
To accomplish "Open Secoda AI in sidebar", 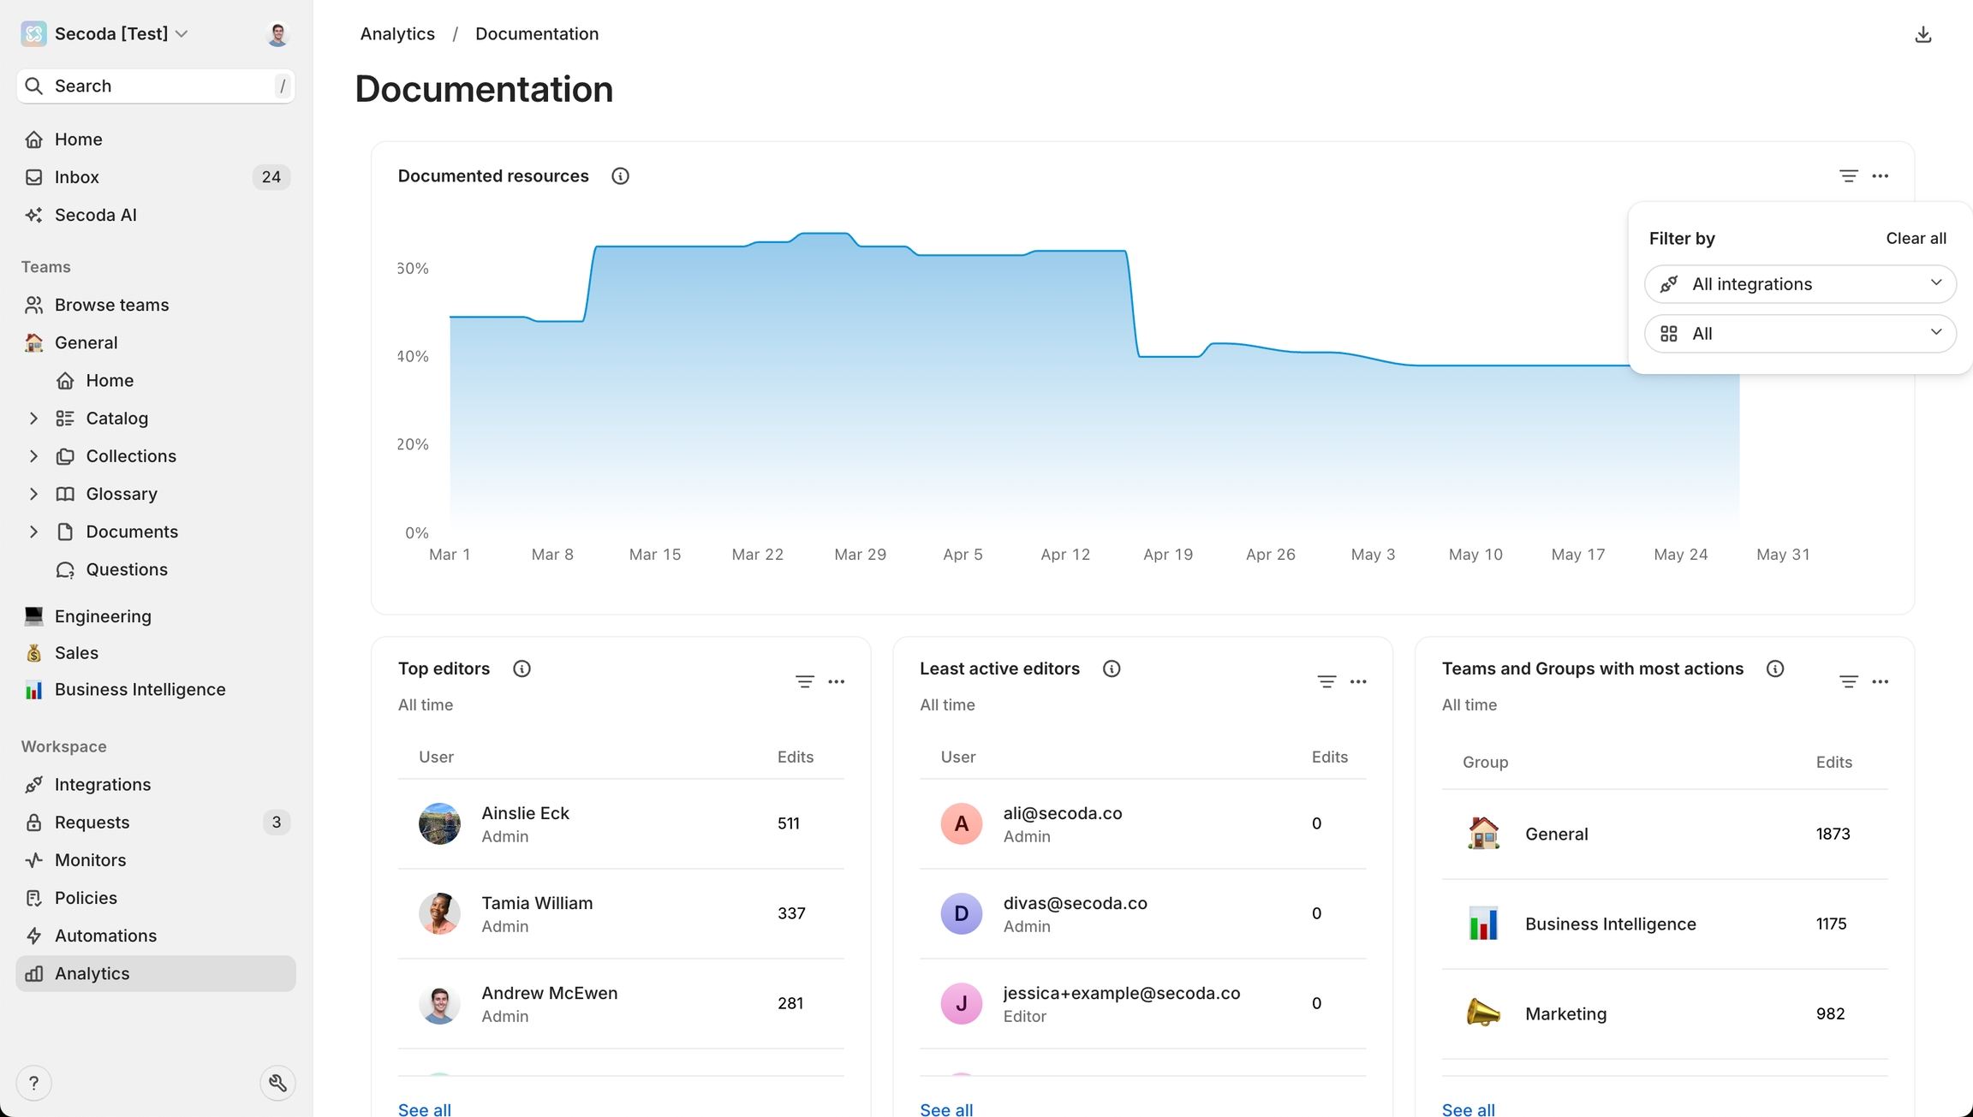I will point(95,215).
